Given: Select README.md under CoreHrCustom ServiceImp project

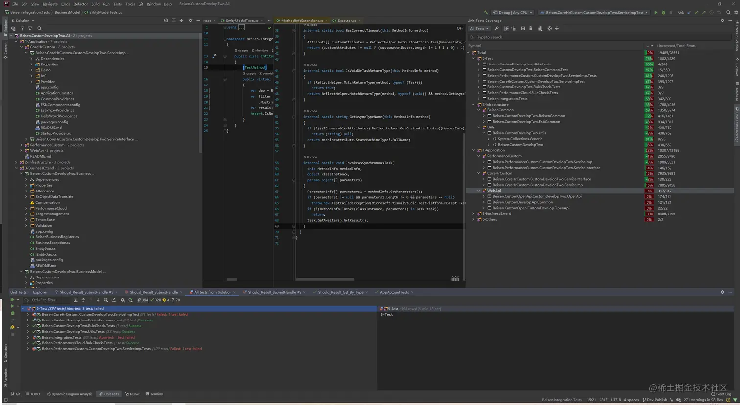Looking at the screenshot, I should (x=51, y=128).
